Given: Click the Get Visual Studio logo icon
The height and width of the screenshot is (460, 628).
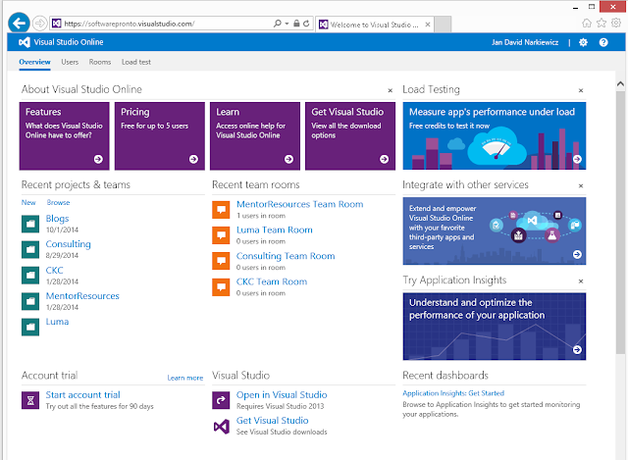Looking at the screenshot, I should coord(221,426).
